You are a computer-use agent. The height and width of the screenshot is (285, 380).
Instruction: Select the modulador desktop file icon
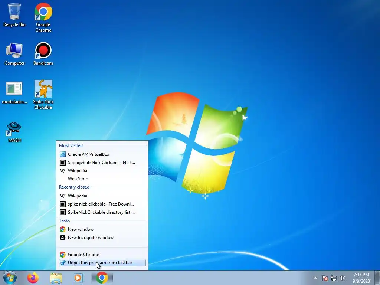[x=14, y=92]
